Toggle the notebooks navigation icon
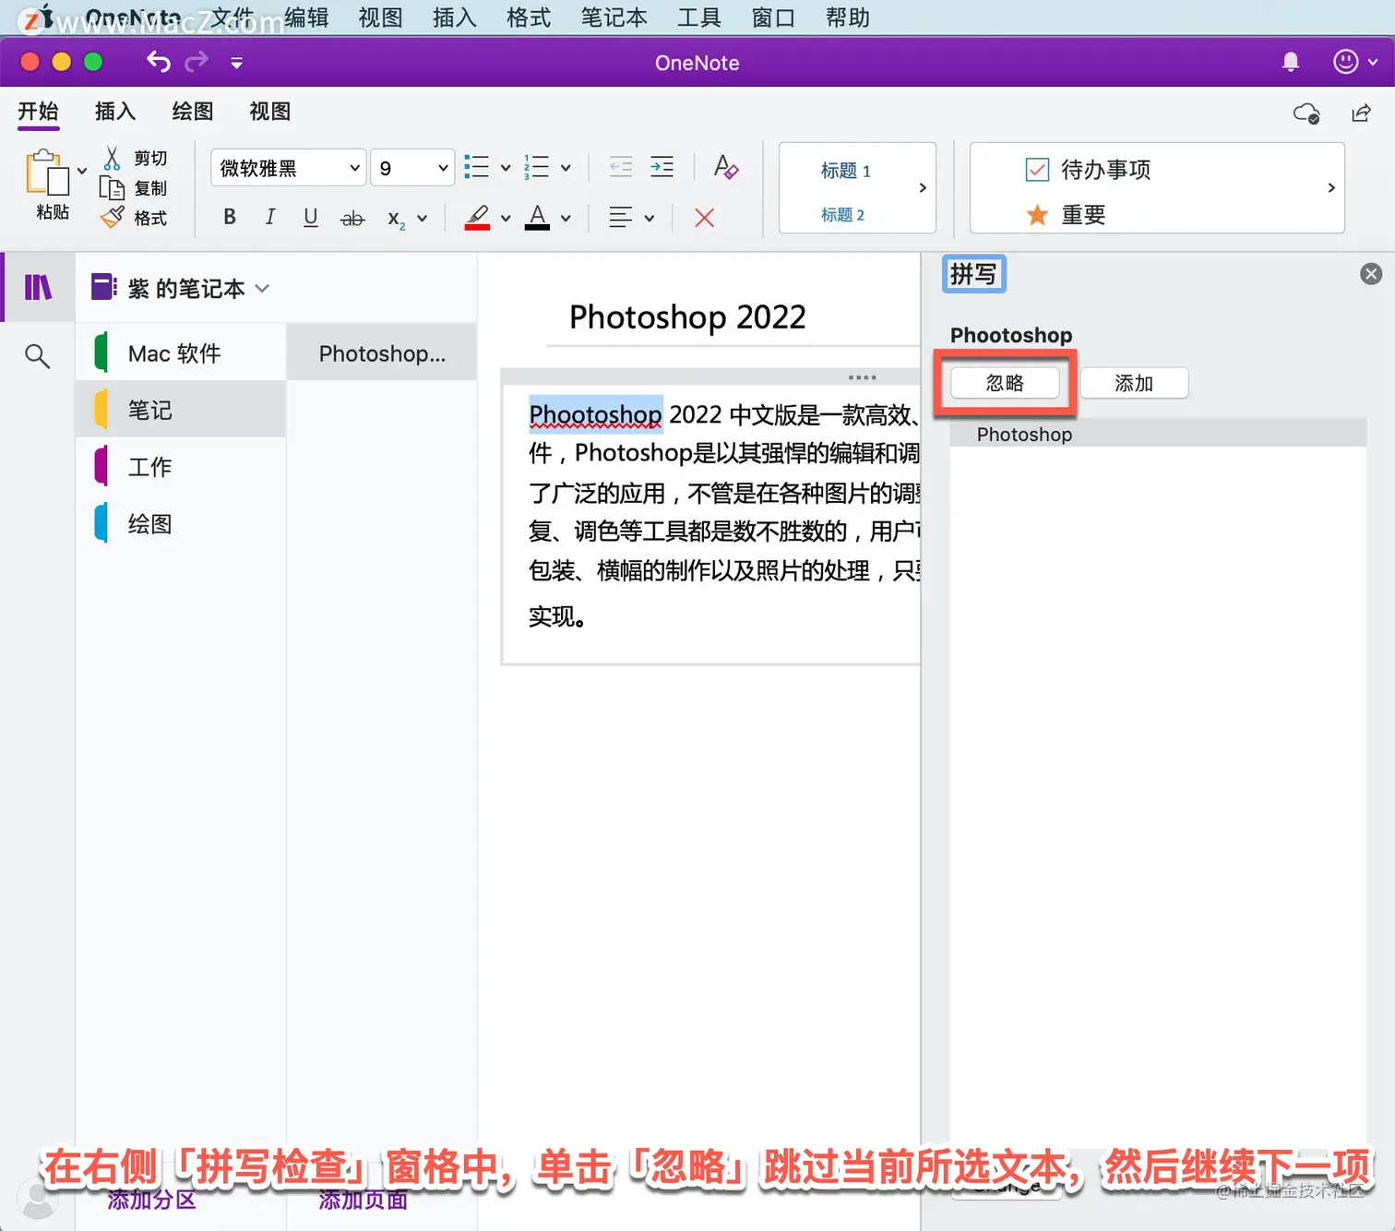The height and width of the screenshot is (1231, 1395). [x=38, y=288]
